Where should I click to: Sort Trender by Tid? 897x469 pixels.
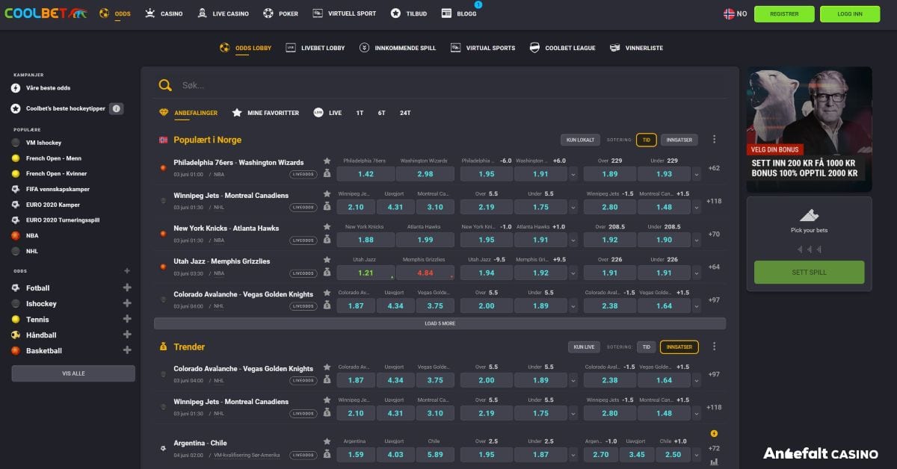point(646,347)
